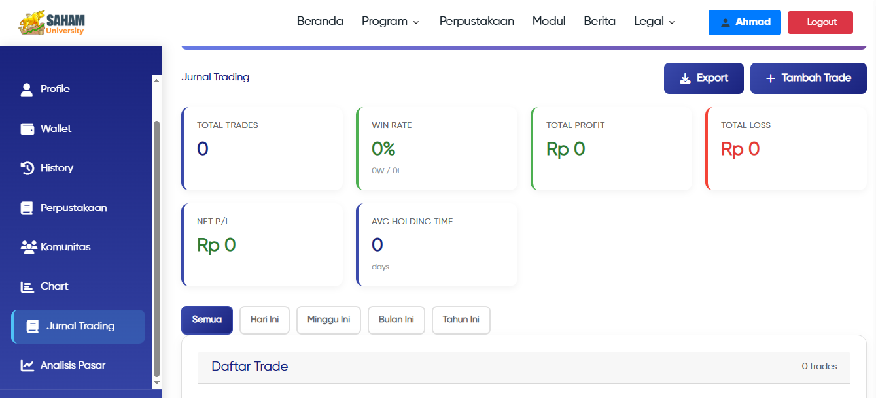Click the Saham University logo
This screenshot has width=876, height=398.
(52, 22)
